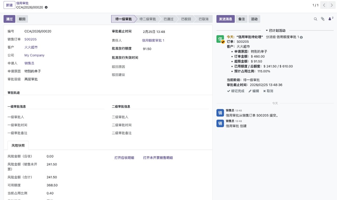
Task: Click the 发送消息 button
Action: tap(225, 19)
